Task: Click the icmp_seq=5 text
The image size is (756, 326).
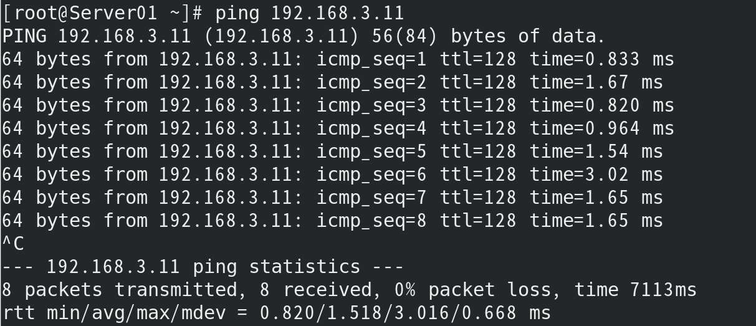Action: [x=371, y=151]
